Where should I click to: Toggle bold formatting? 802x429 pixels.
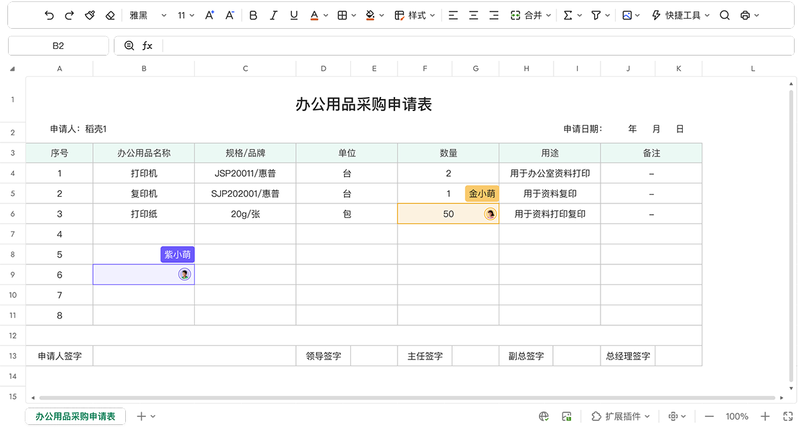coord(253,15)
